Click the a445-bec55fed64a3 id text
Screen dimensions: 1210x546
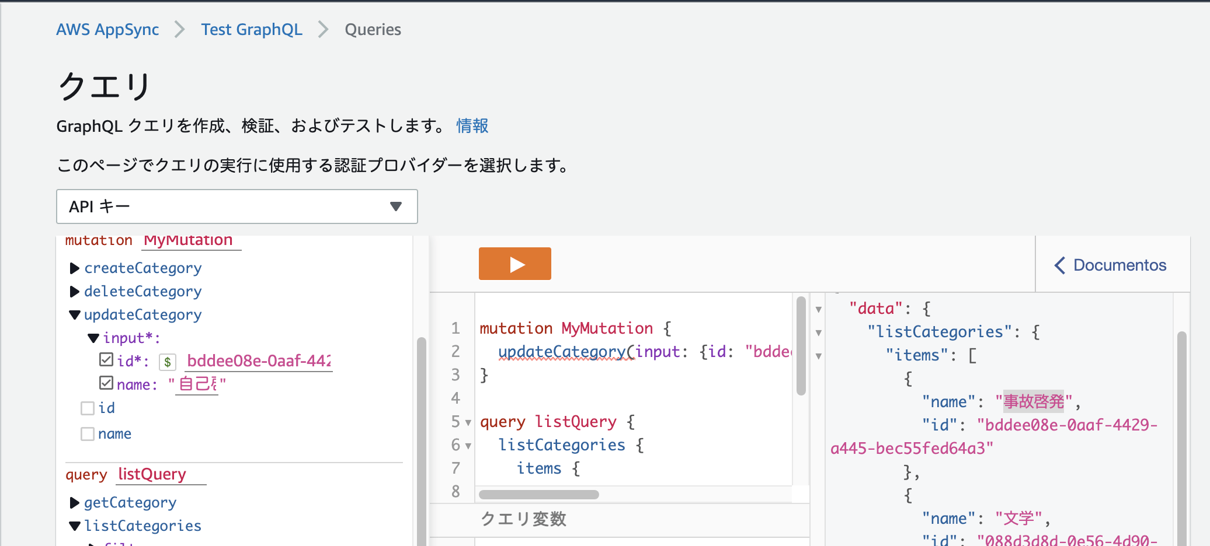pyautogui.click(x=912, y=449)
